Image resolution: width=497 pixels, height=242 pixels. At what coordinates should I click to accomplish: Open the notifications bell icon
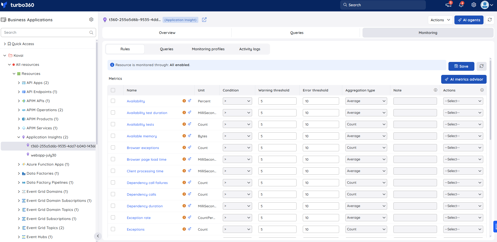pos(461,5)
